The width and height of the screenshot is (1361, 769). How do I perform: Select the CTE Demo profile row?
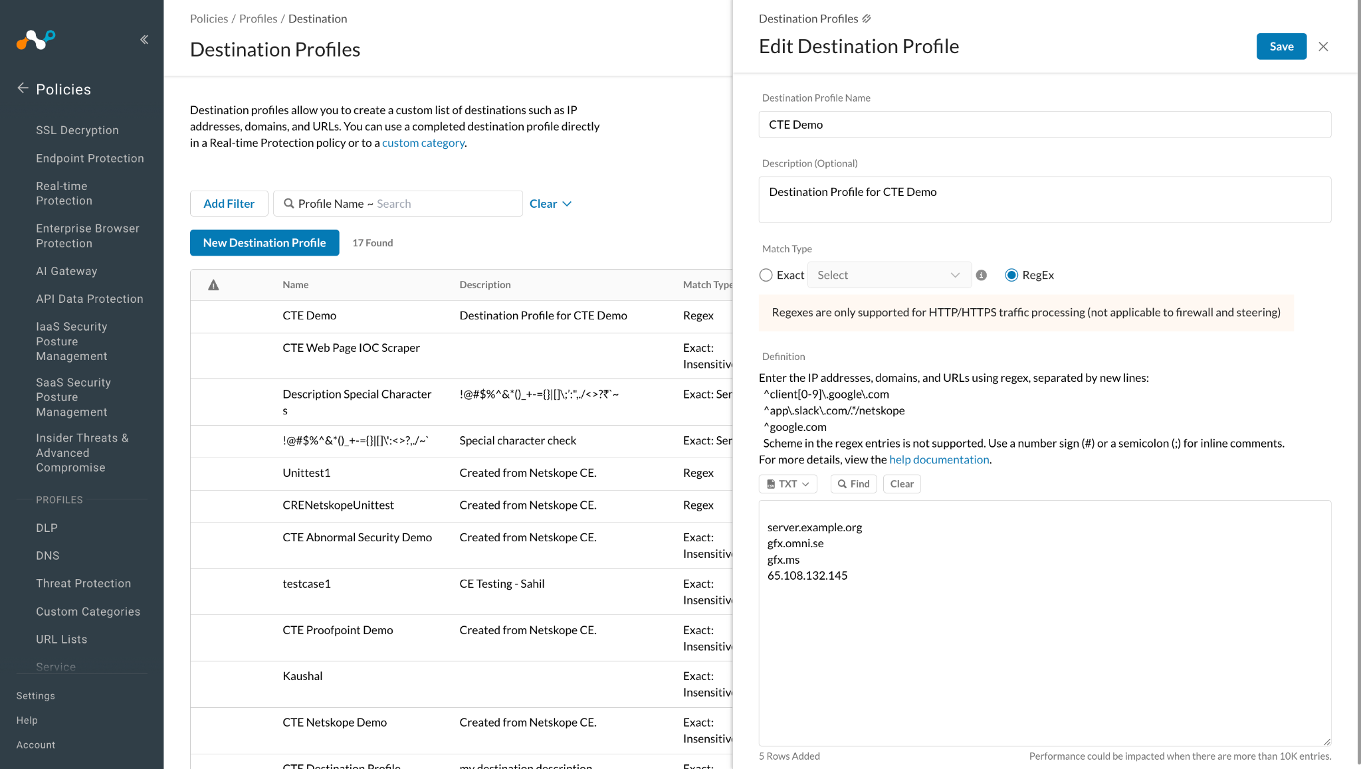[x=461, y=316]
